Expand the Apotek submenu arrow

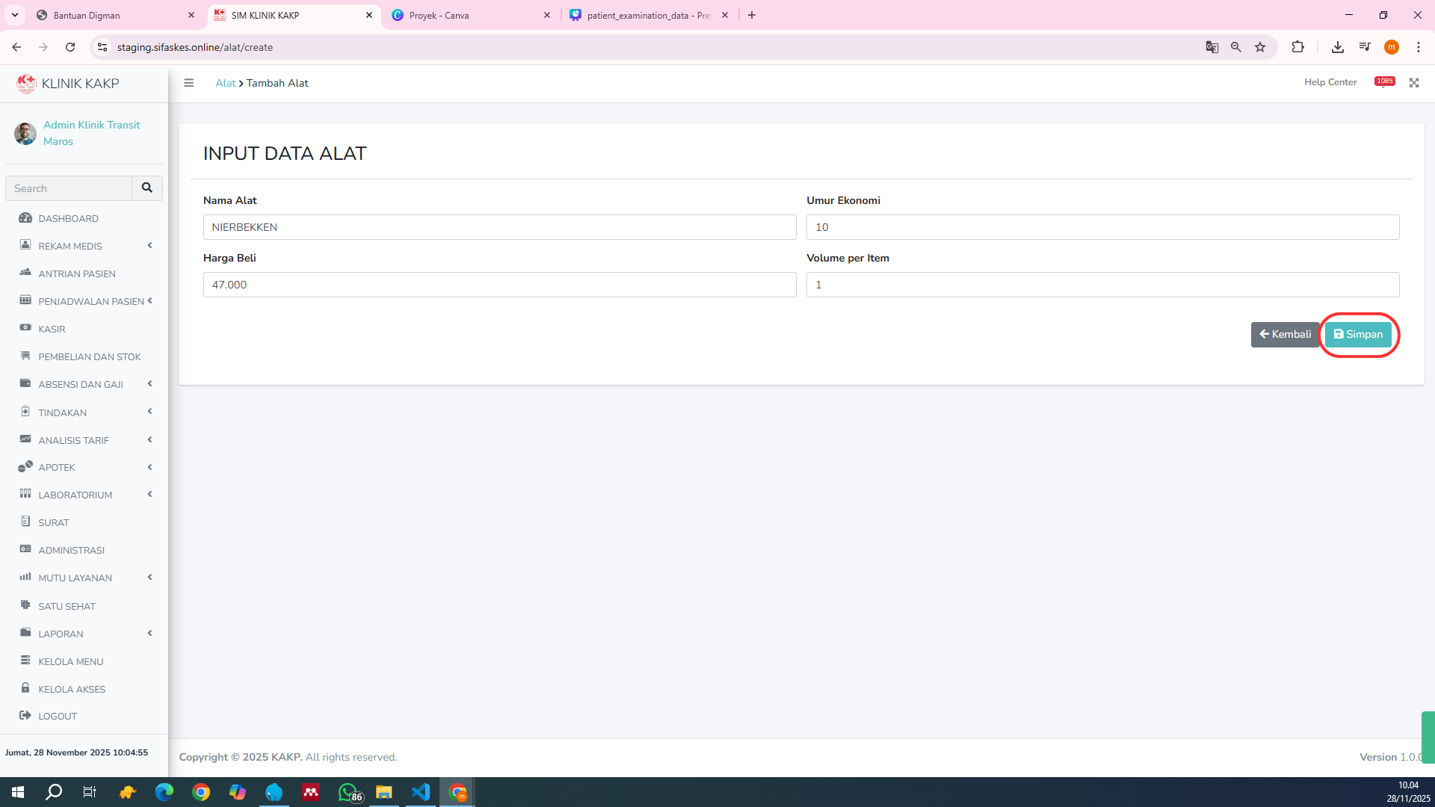coord(149,467)
